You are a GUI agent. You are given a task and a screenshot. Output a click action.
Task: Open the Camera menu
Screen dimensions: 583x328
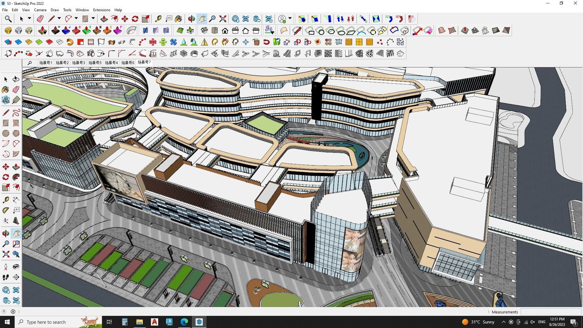pyautogui.click(x=40, y=10)
